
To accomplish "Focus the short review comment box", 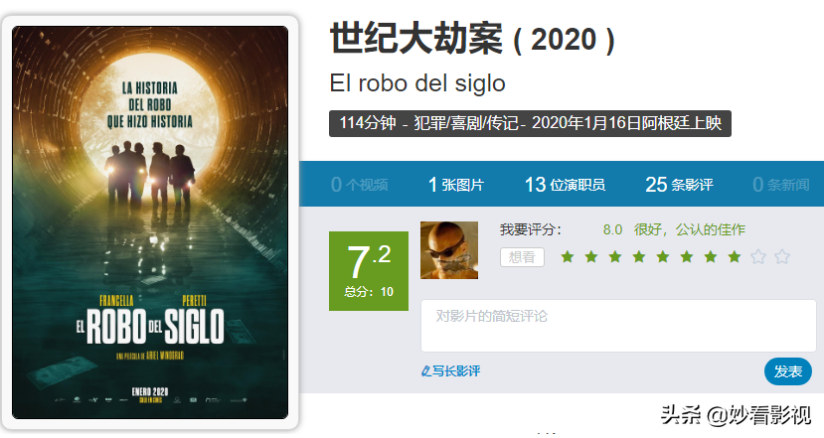I will tap(618, 326).
